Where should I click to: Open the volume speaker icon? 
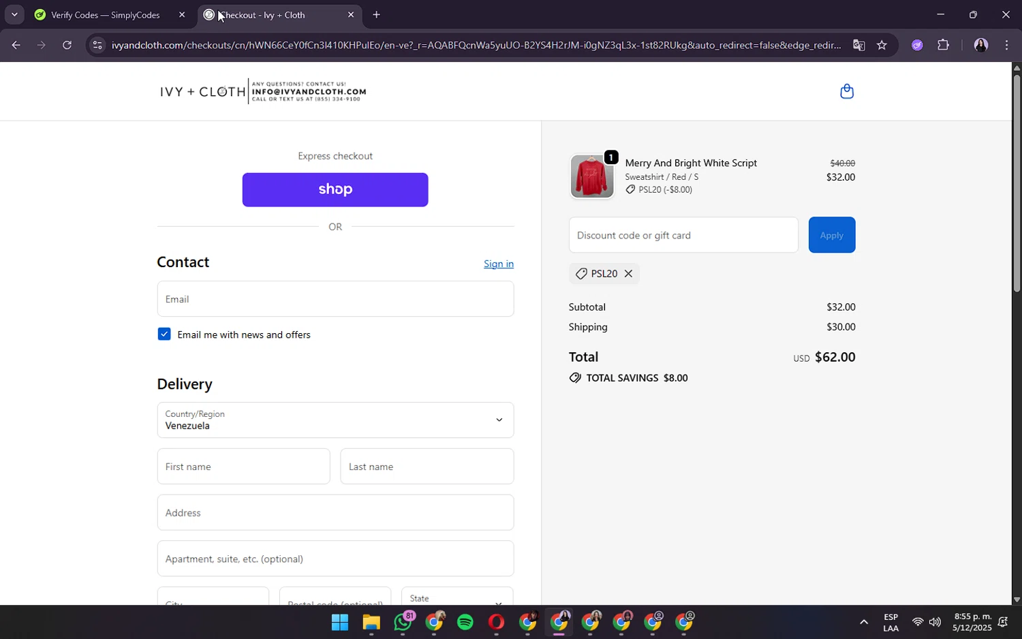click(x=935, y=622)
